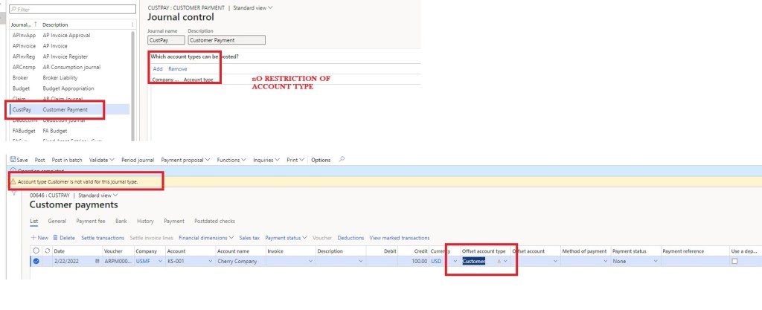
Task: Click the select-all circle in grid header
Action: tap(36, 251)
